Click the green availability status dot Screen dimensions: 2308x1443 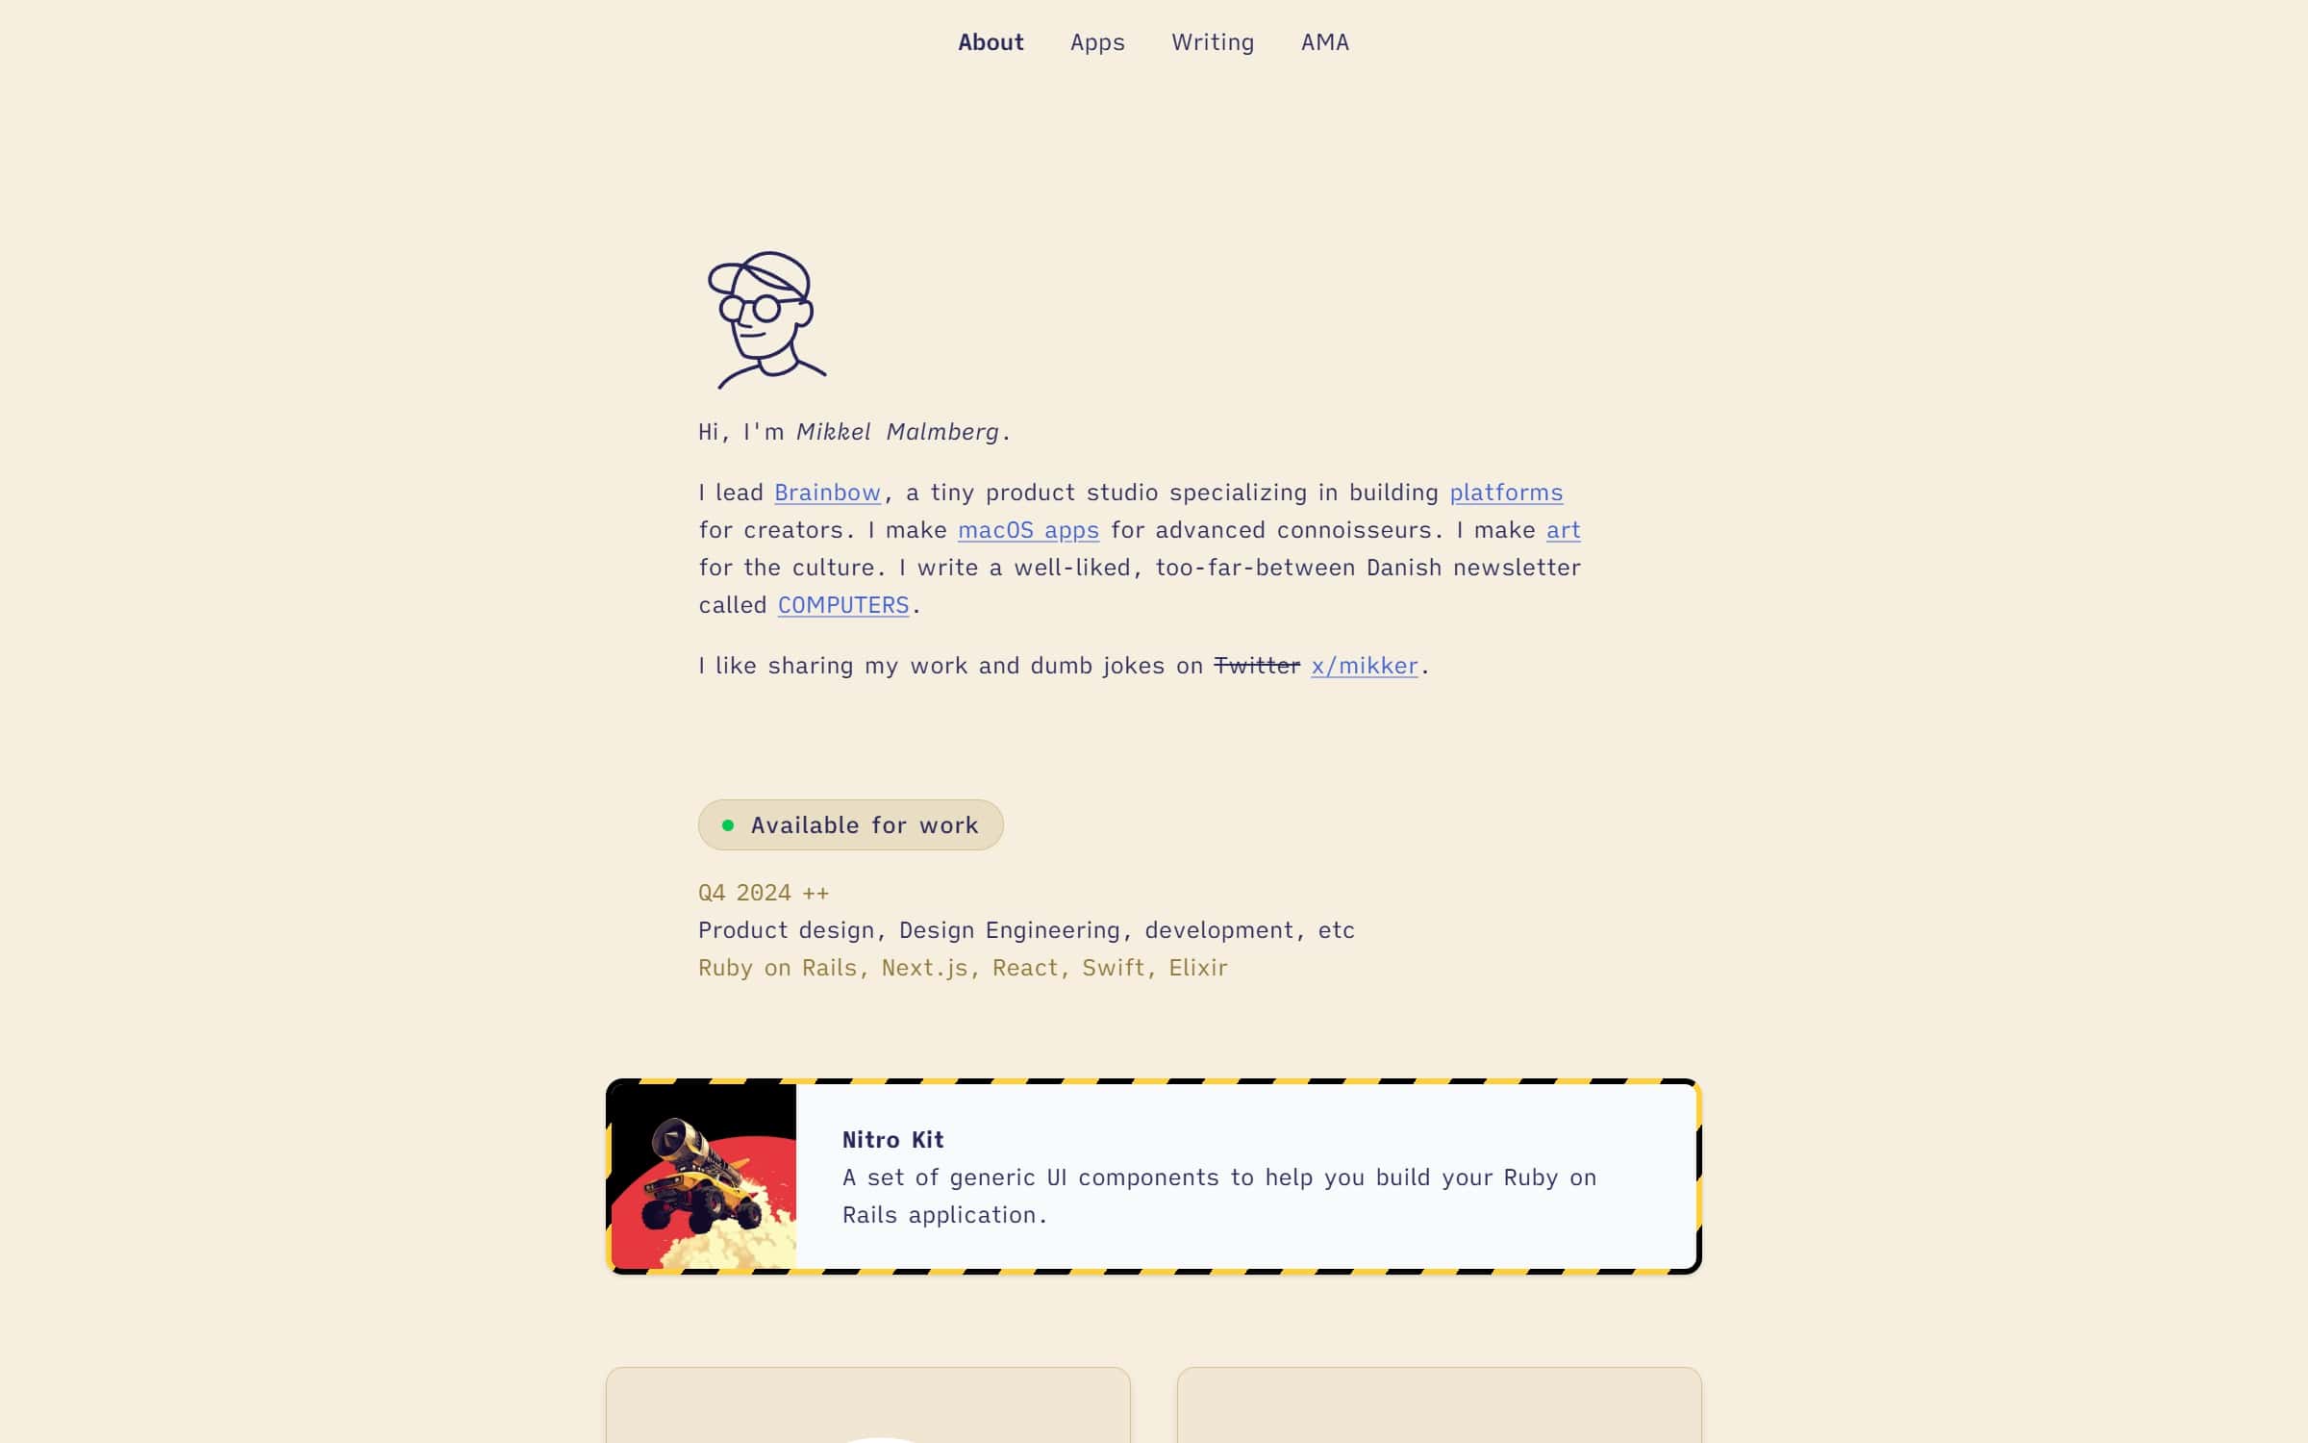point(728,824)
